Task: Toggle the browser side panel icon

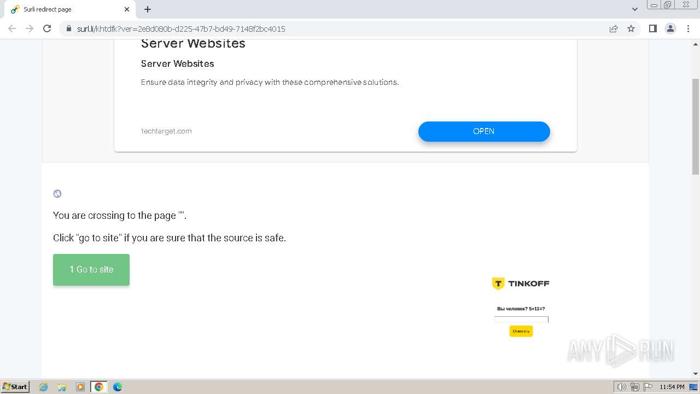Action: click(x=652, y=28)
